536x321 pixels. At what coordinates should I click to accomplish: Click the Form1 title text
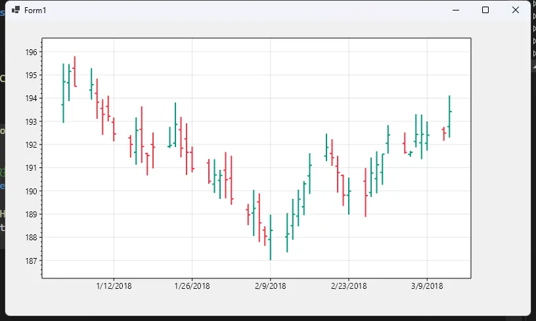35,11
